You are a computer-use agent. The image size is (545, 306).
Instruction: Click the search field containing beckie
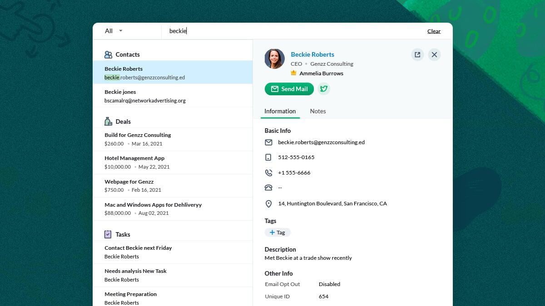tap(291, 31)
